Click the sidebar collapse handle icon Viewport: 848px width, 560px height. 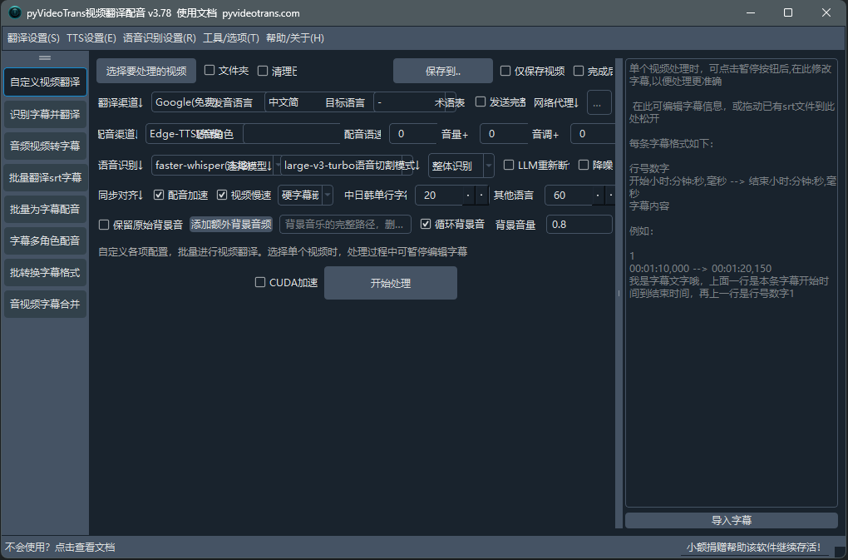45,57
